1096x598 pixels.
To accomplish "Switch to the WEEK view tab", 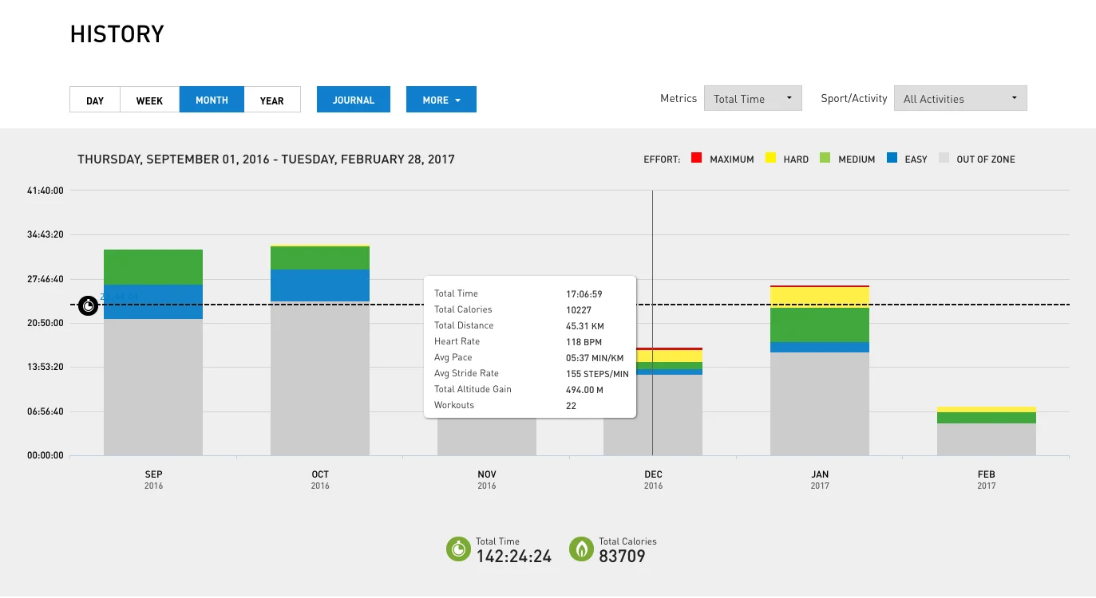I will coord(149,100).
